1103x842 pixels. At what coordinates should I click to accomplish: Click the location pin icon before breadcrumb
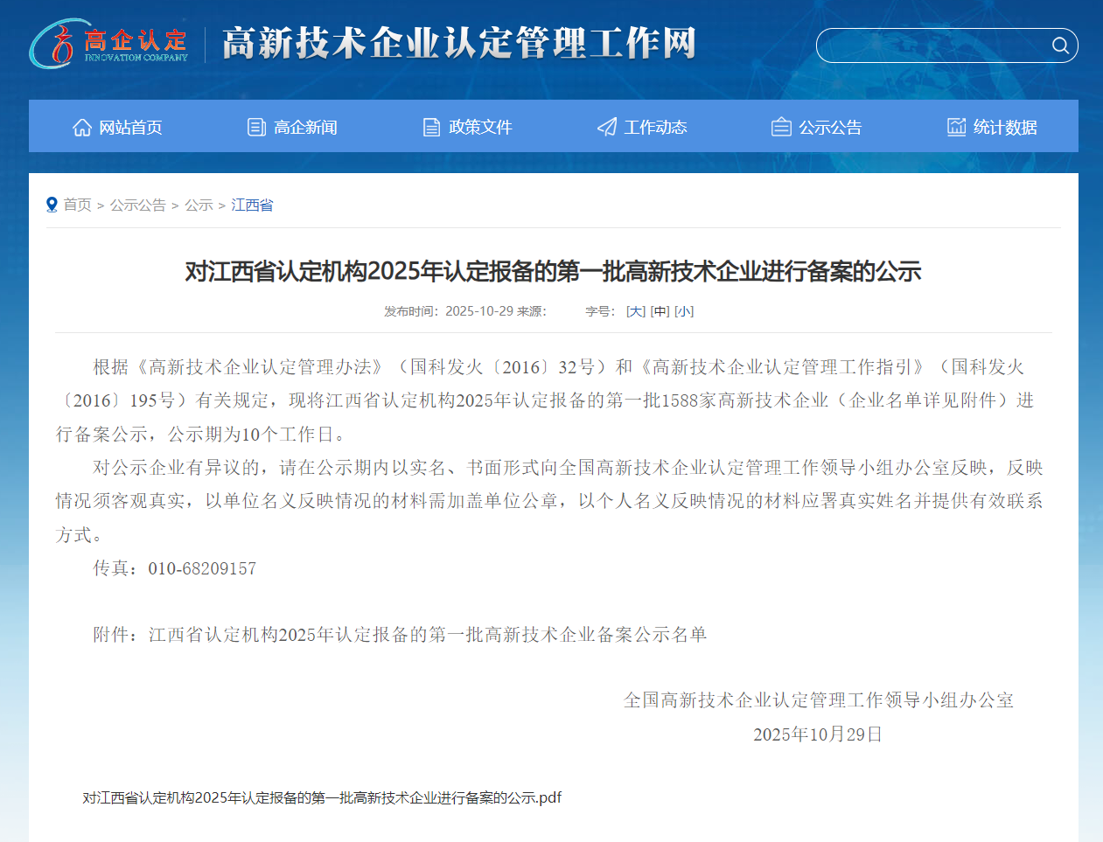click(x=52, y=204)
